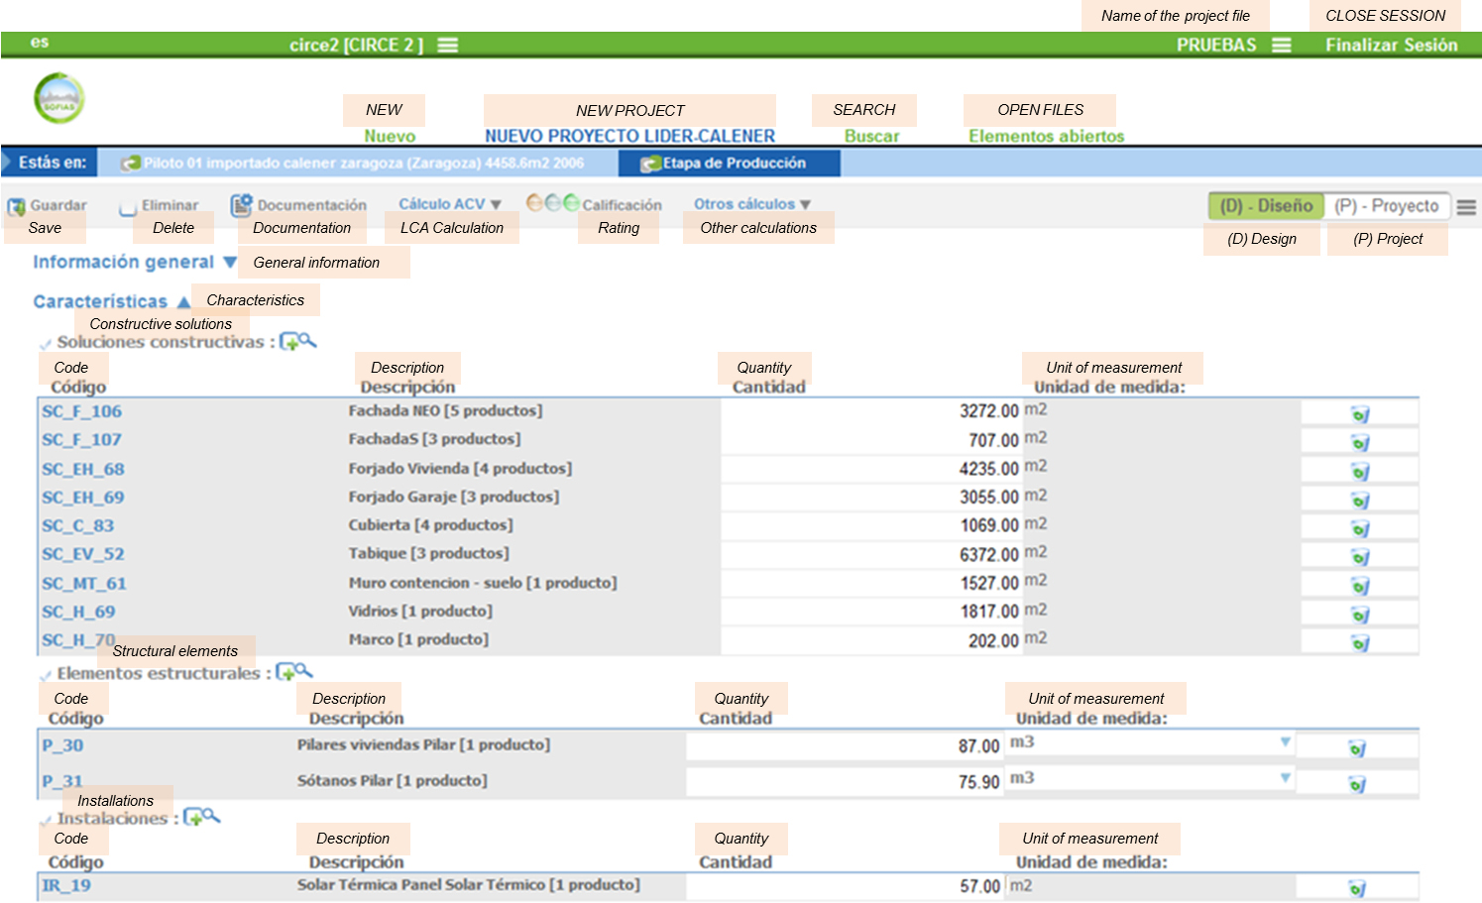The width and height of the screenshot is (1482, 903).
Task: Click the quantity field showing 57.00
Action: (845, 886)
